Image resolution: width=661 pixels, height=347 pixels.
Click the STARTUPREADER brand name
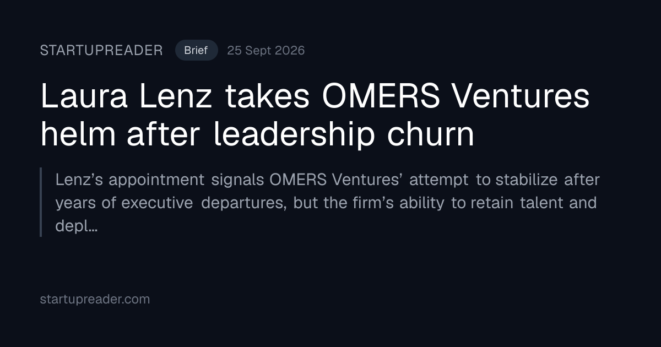pos(101,51)
